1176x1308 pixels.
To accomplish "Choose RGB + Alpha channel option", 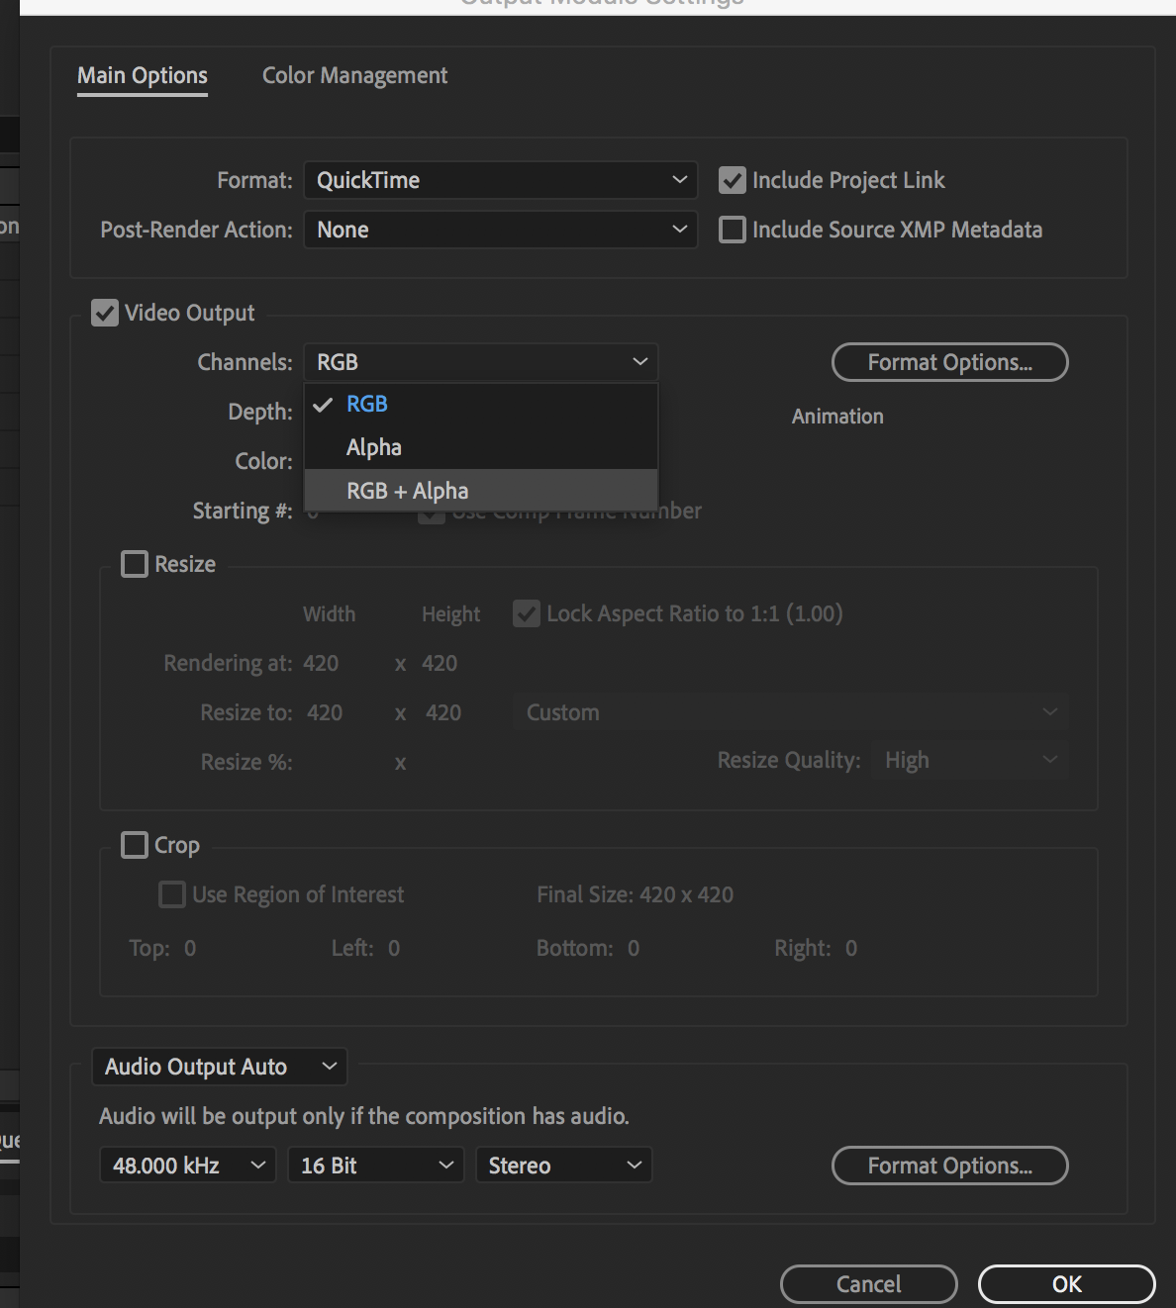I will pos(481,491).
